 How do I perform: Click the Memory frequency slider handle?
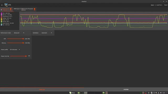[x=23, y=43]
